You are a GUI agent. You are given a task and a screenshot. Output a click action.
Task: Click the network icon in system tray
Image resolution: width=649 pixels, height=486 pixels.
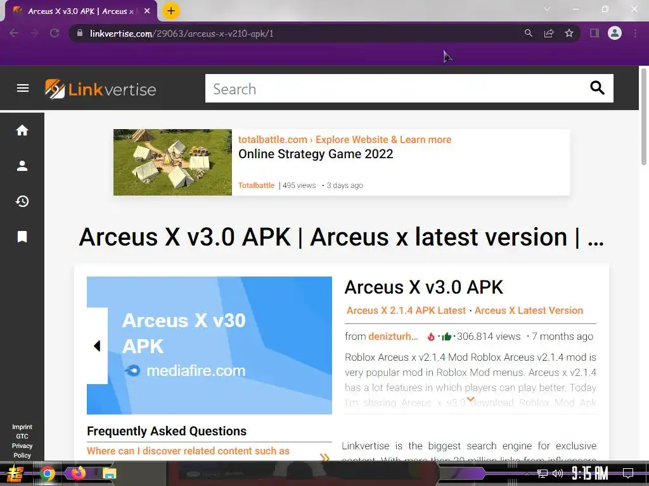pos(543,473)
